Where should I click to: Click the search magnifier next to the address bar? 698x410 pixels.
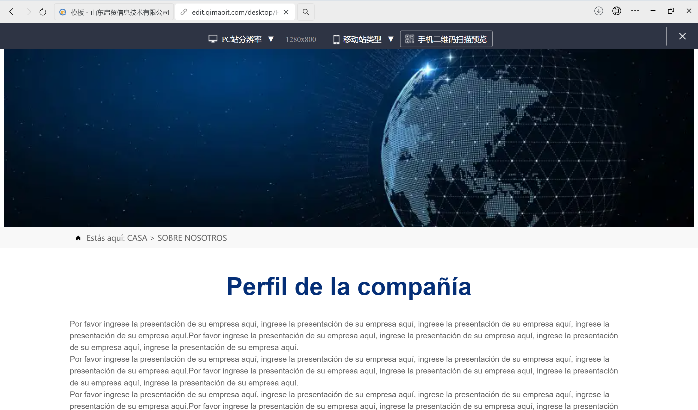click(306, 12)
